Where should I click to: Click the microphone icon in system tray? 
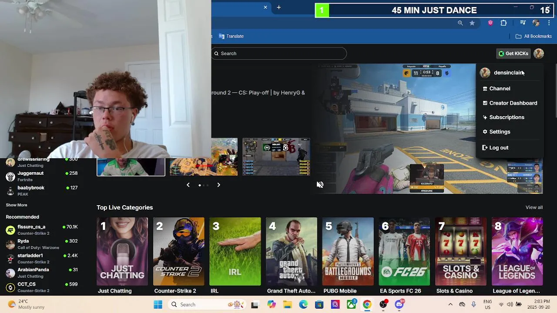(x=474, y=304)
